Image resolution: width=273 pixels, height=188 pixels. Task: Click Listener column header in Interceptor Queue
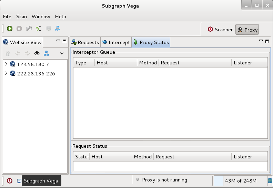point(250,63)
